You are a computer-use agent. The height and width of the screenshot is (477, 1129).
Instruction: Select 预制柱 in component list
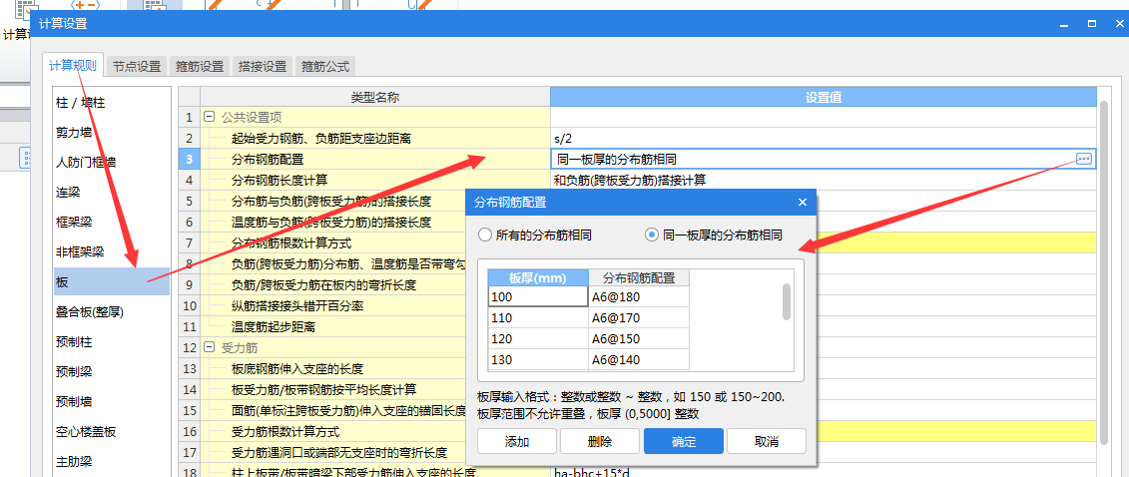click(x=112, y=341)
